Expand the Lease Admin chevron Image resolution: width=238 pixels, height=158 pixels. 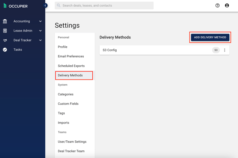40,31
